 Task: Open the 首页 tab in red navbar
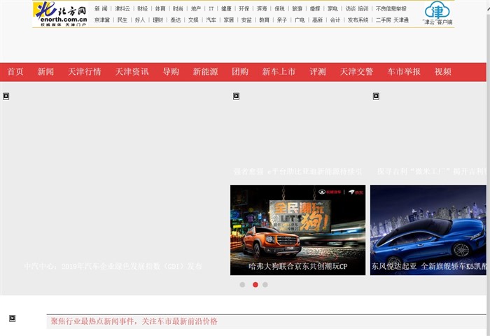(15, 71)
